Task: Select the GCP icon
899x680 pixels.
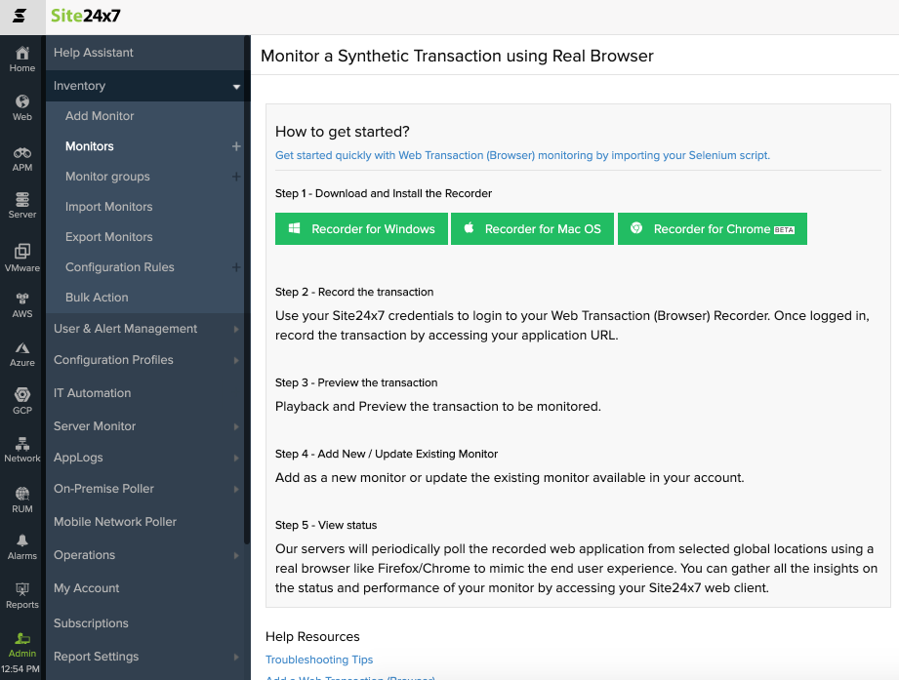Action: (x=21, y=400)
